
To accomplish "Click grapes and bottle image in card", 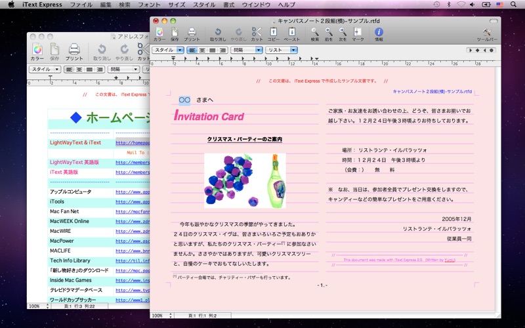I will [x=245, y=181].
